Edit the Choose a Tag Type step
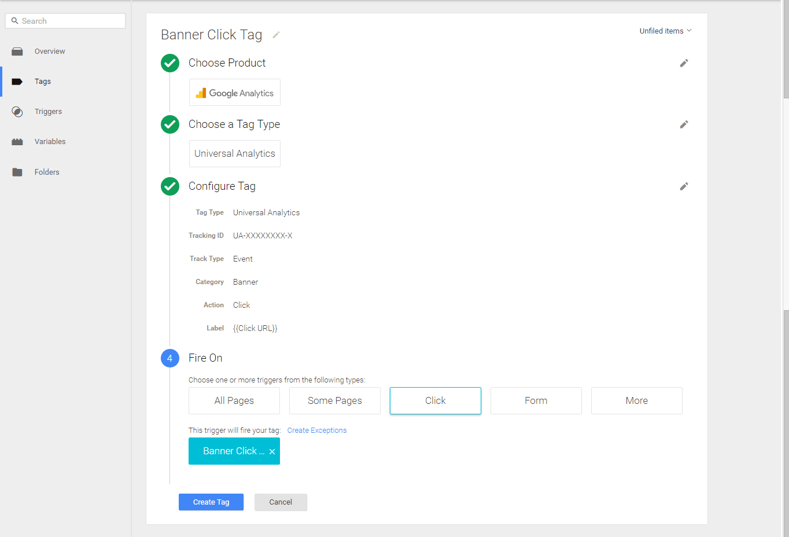789x537 pixels. click(684, 124)
